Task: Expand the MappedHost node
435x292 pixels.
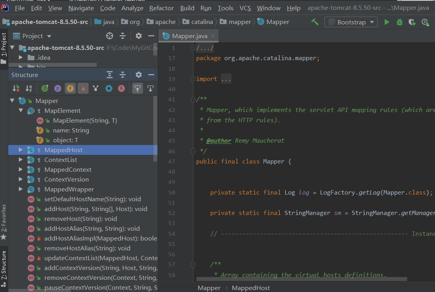Action: [x=21, y=150]
